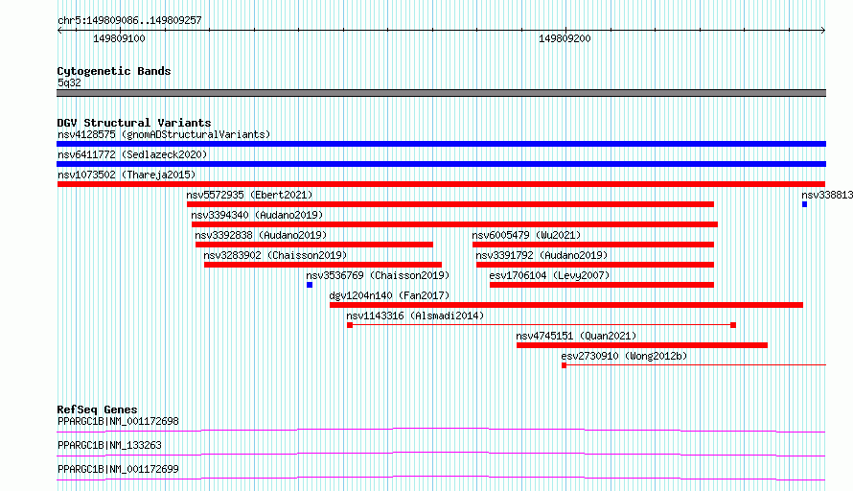Screen dimensions: 853x491
Task: Click the chr5:149809086..149809257 coordinates label
Action: (129, 20)
